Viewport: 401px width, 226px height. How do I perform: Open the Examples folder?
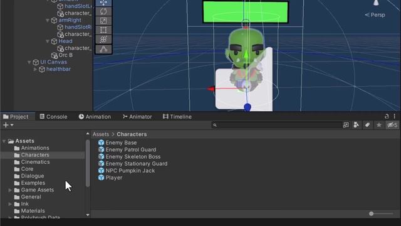[x=33, y=183]
